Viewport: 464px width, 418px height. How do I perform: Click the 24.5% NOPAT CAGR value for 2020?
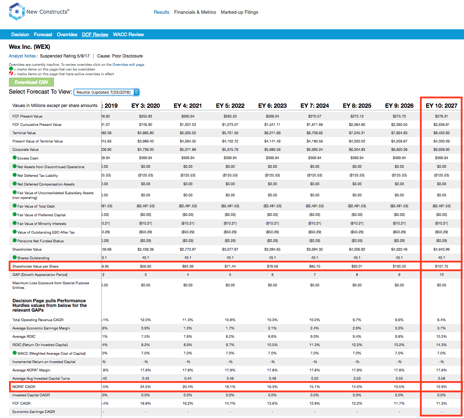146,387
